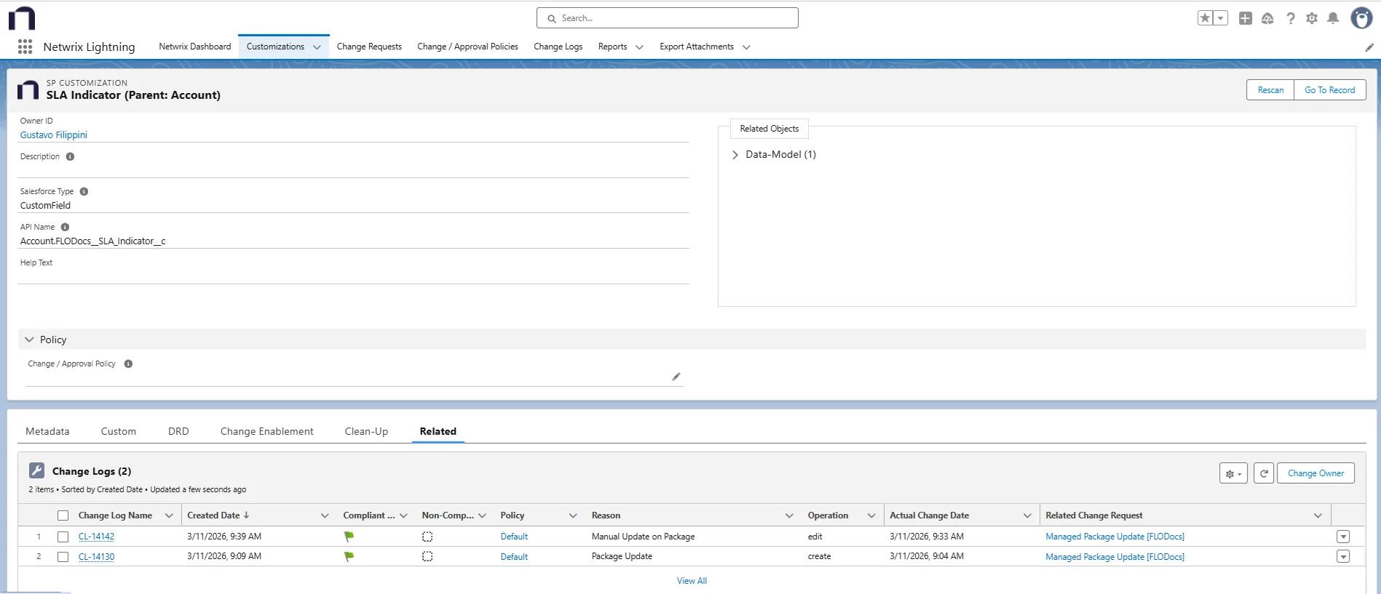The image size is (1381, 594).
Task: Go to Change Logs nav tab
Action: [x=558, y=47]
